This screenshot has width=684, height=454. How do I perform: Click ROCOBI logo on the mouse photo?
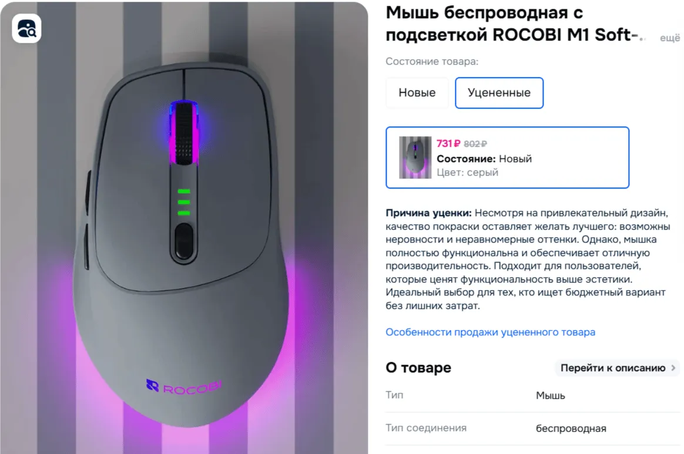pyautogui.click(x=184, y=386)
